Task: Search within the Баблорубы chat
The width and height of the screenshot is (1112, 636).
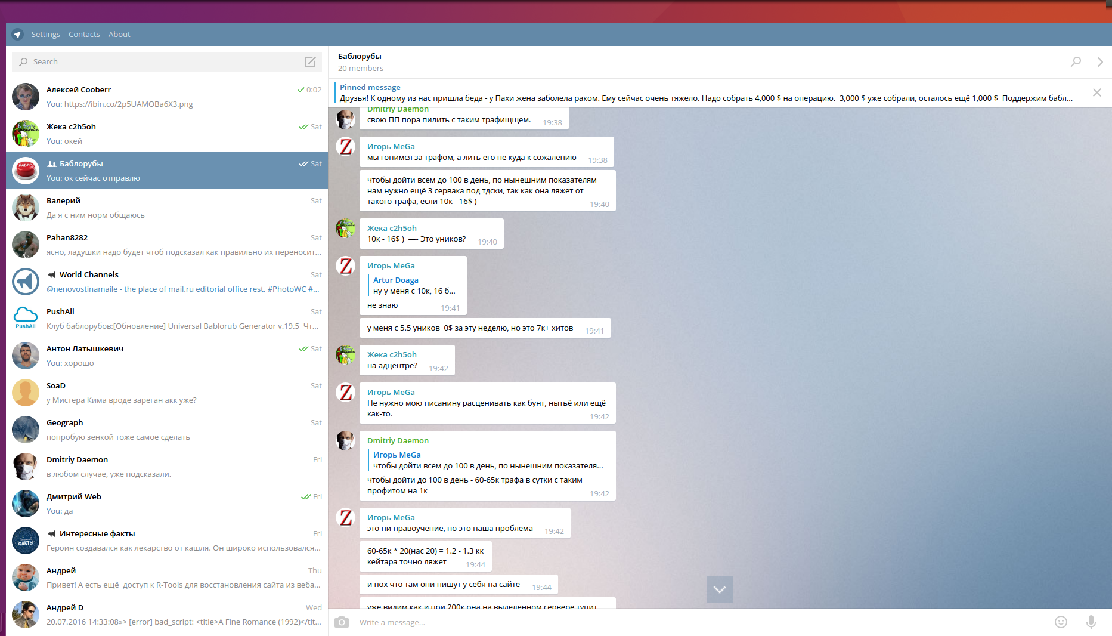Action: [x=1076, y=62]
